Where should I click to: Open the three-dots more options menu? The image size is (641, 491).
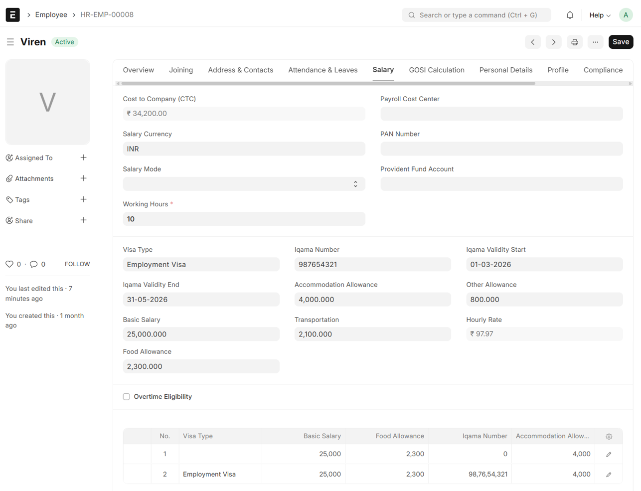click(596, 42)
